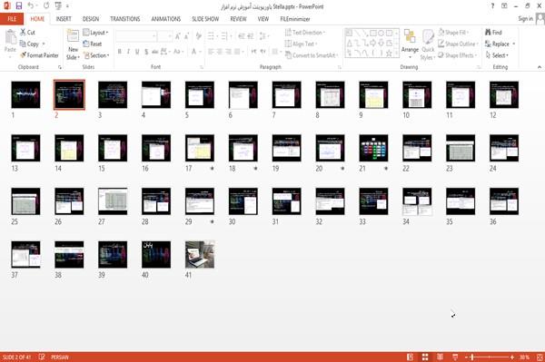Click zoom out minus button
The height and width of the screenshot is (362, 545).
(x=467, y=357)
